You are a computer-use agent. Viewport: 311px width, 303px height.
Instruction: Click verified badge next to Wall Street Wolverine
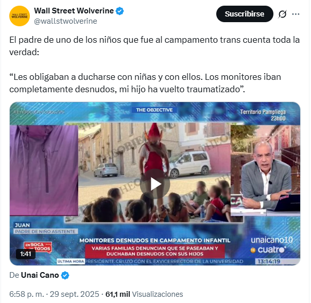pyautogui.click(x=119, y=11)
